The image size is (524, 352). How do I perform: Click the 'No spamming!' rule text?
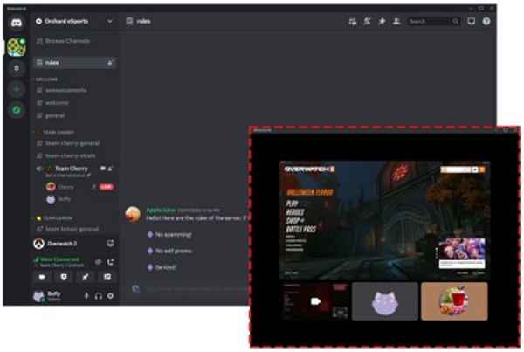click(174, 235)
